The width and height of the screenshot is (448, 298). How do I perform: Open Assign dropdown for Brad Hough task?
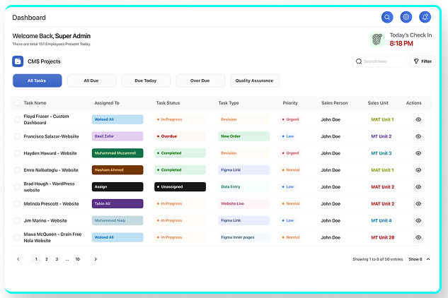[x=117, y=187]
